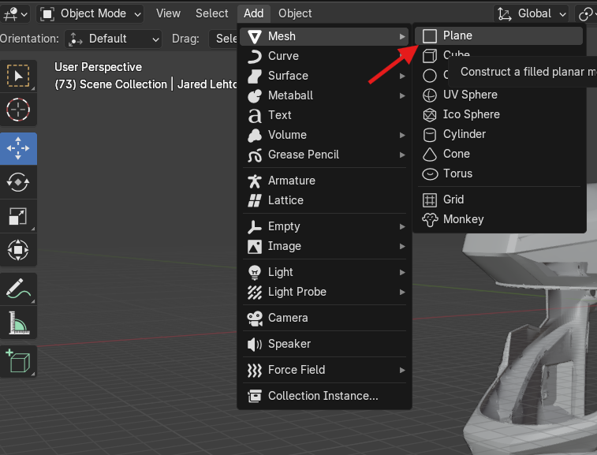Select the Measure tool
The width and height of the screenshot is (597, 455).
pyautogui.click(x=18, y=323)
